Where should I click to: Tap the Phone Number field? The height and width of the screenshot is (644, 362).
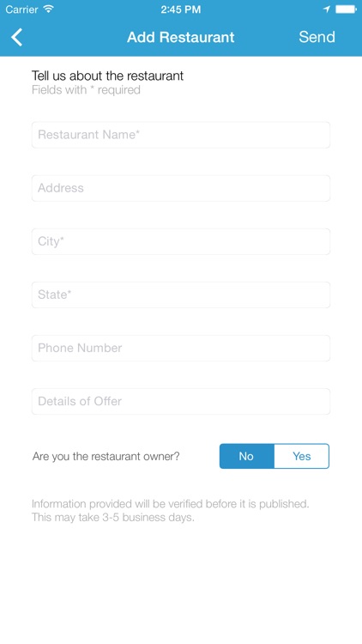point(181,349)
